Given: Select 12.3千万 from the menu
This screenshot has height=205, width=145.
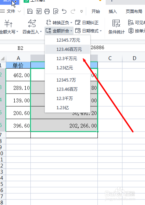Looking at the screenshot, I should pyautogui.click(x=67, y=98).
